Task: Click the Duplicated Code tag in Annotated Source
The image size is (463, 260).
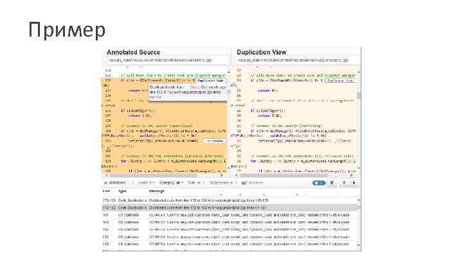Action: tap(210, 80)
